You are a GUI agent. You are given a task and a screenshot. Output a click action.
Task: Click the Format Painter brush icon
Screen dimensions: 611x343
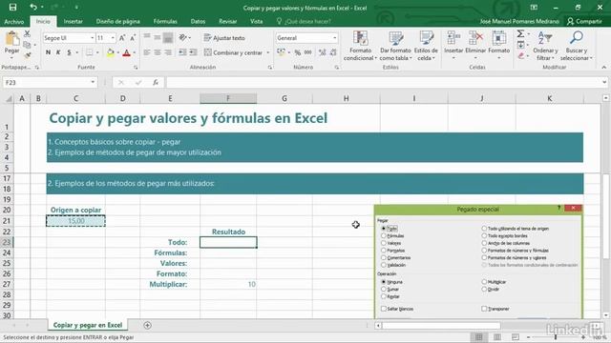[x=27, y=55]
